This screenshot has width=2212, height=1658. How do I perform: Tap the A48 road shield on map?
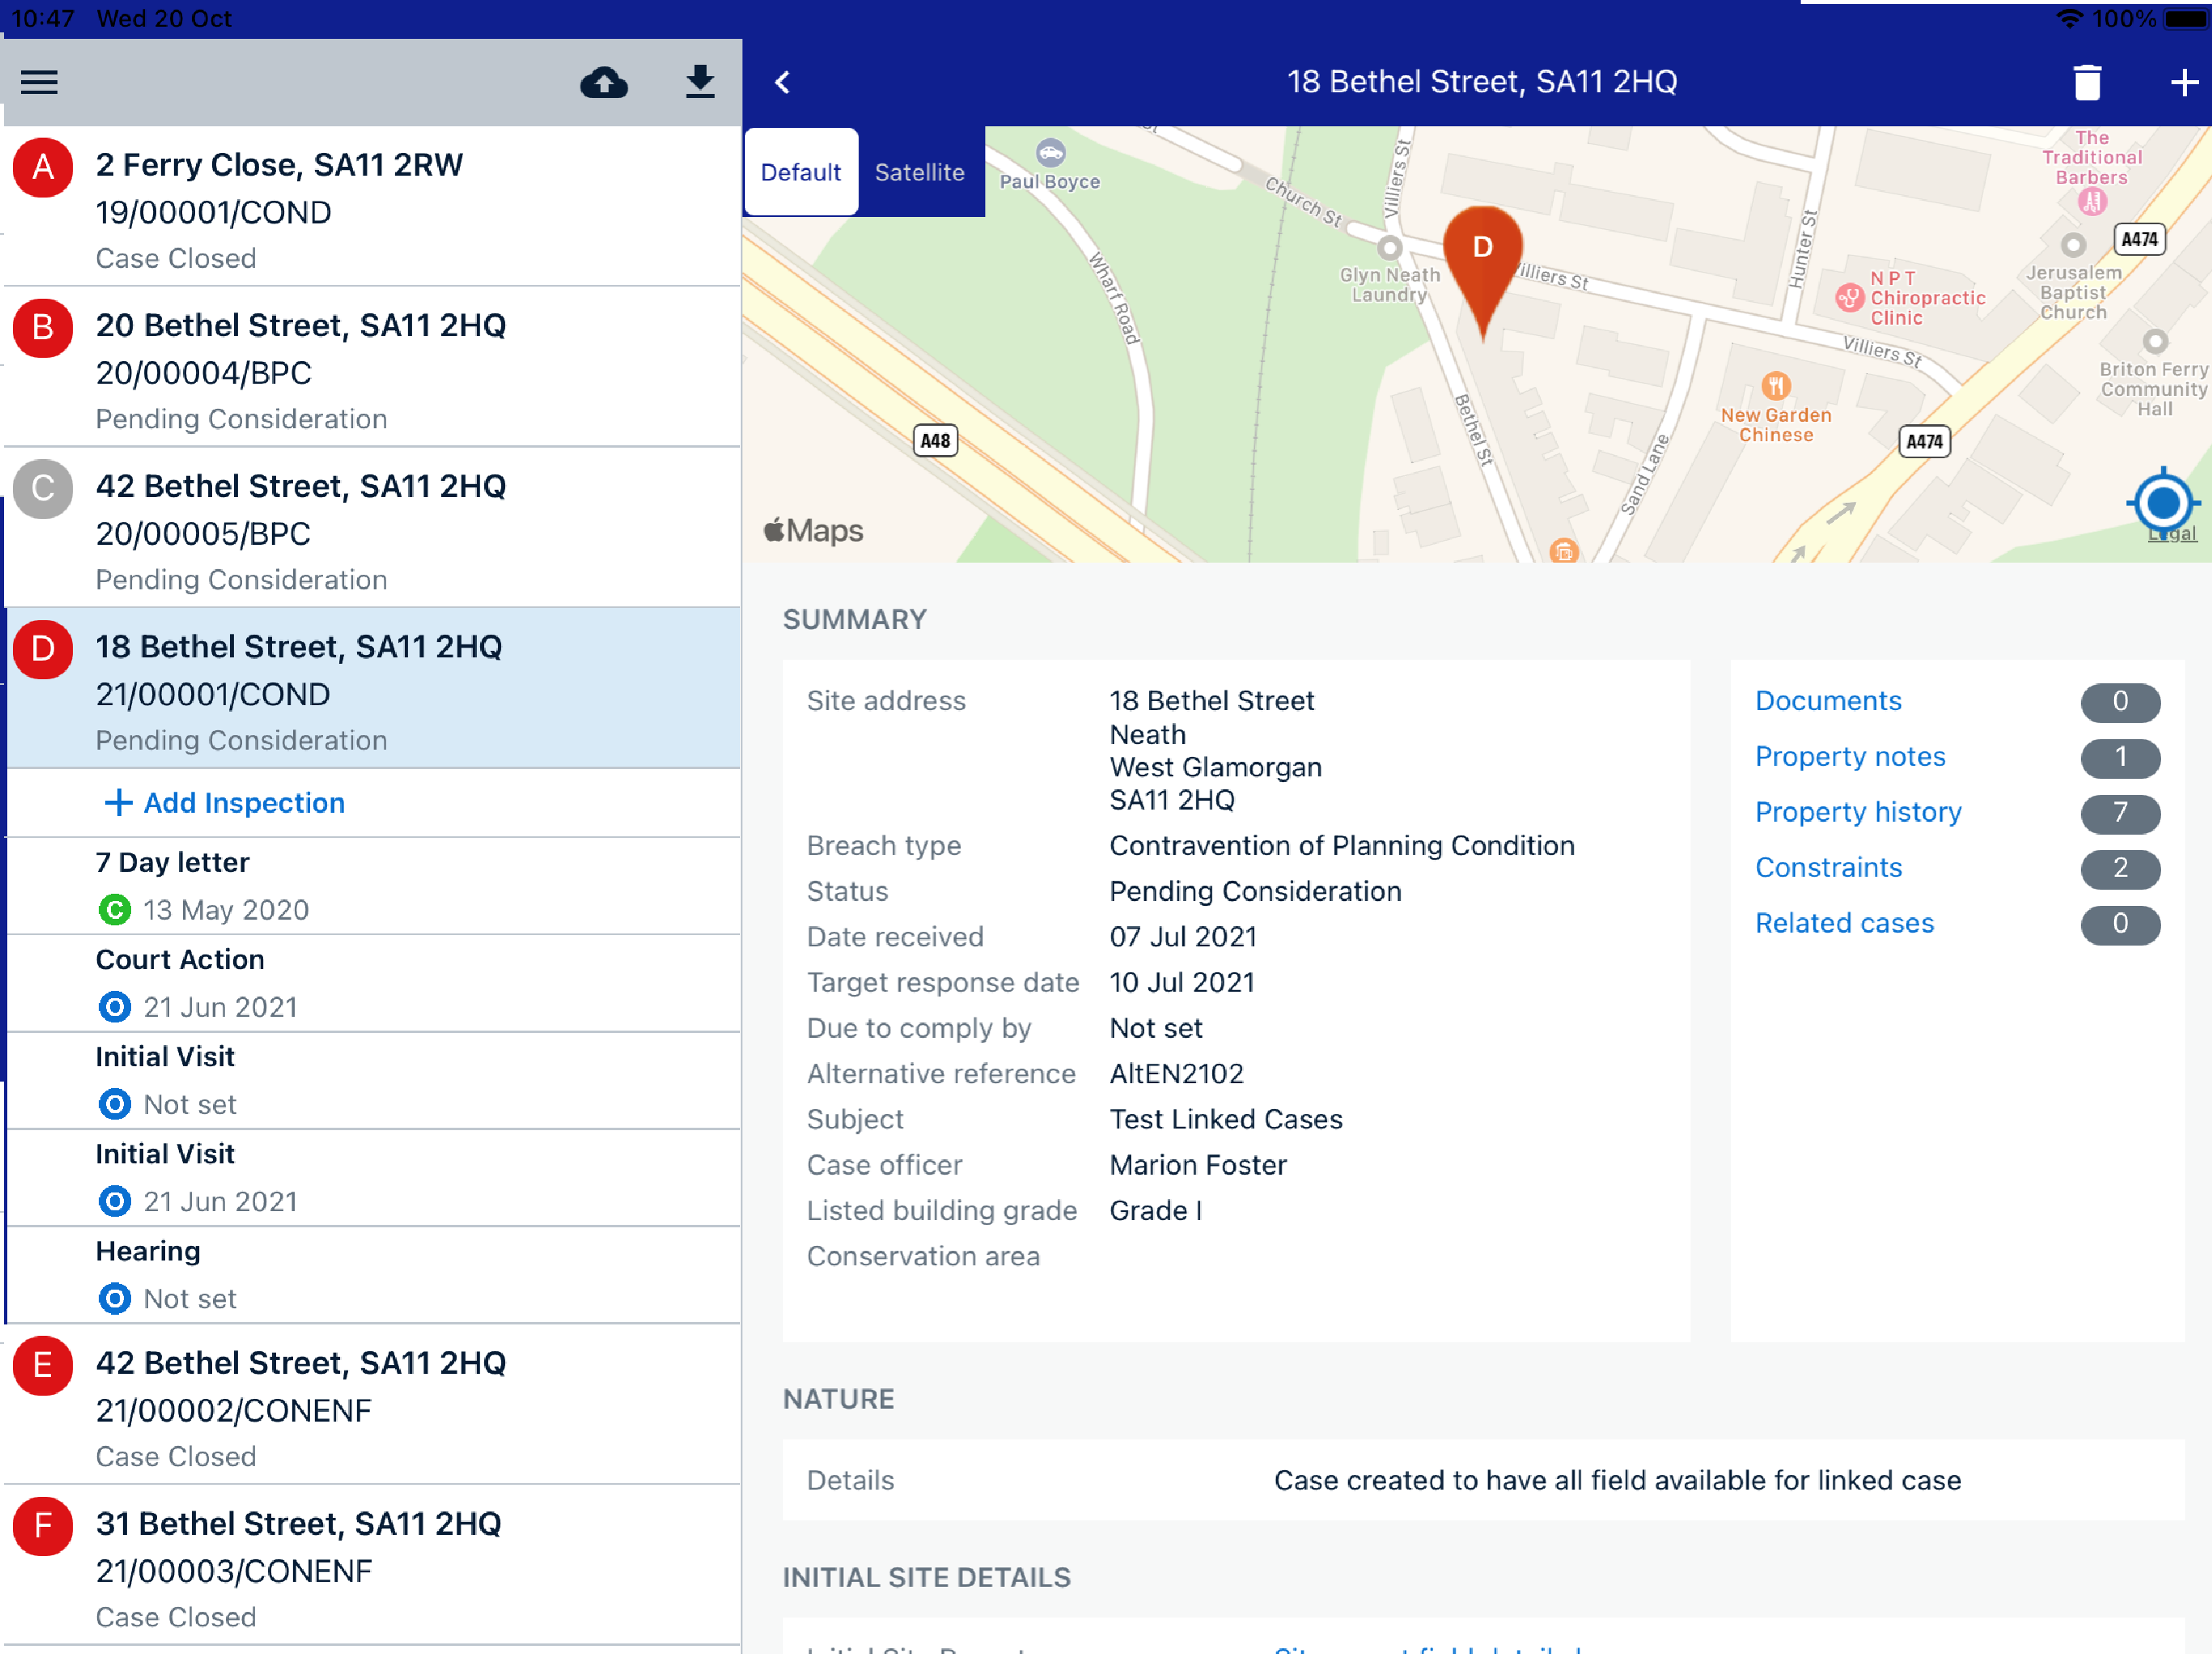pyautogui.click(x=935, y=441)
